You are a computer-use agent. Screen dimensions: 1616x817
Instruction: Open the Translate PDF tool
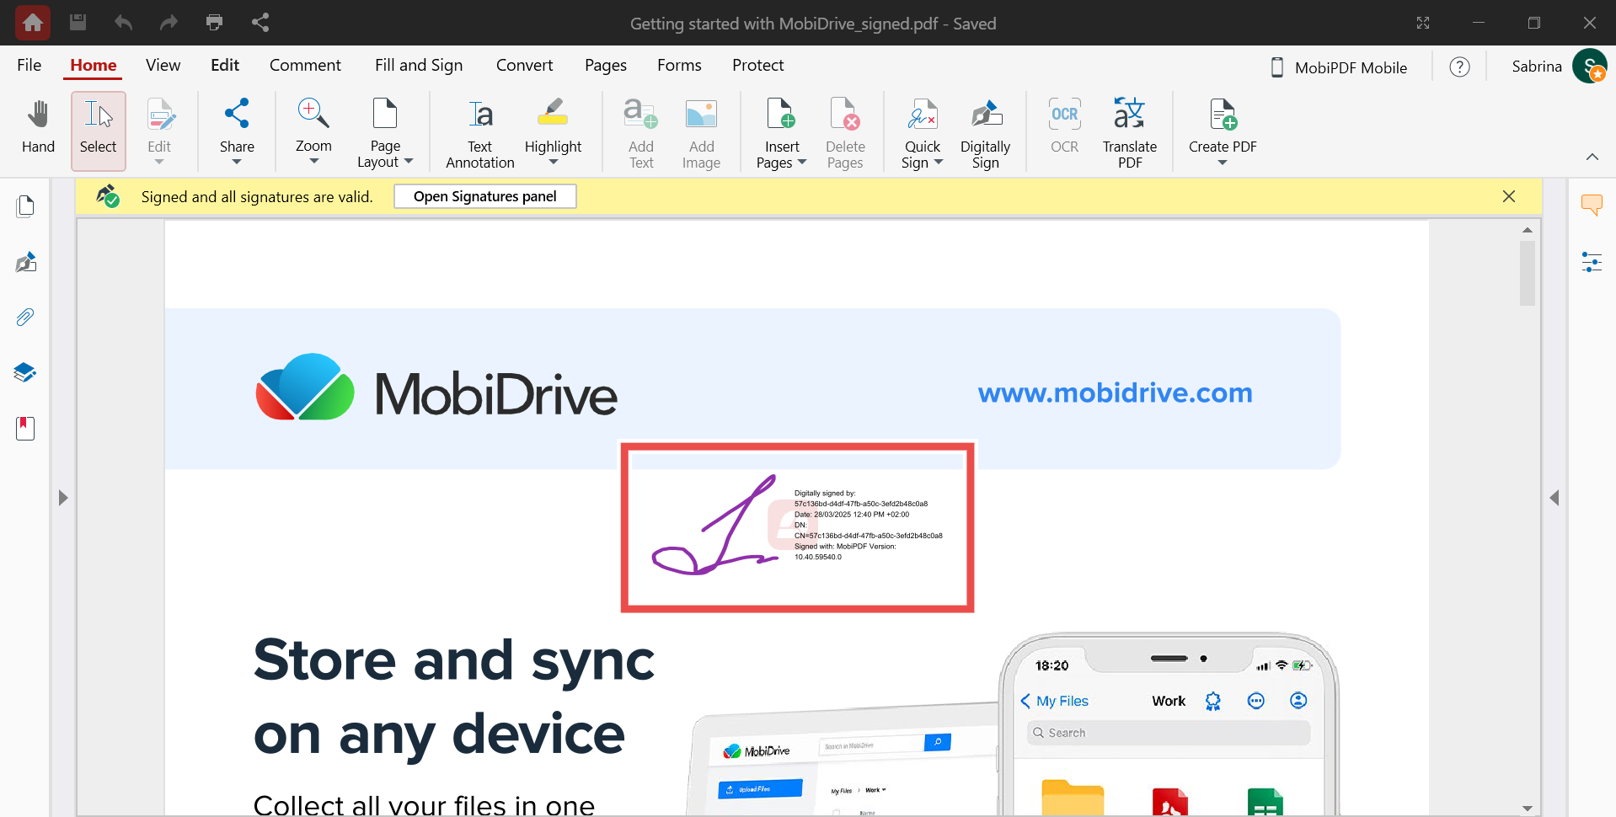click(x=1129, y=131)
